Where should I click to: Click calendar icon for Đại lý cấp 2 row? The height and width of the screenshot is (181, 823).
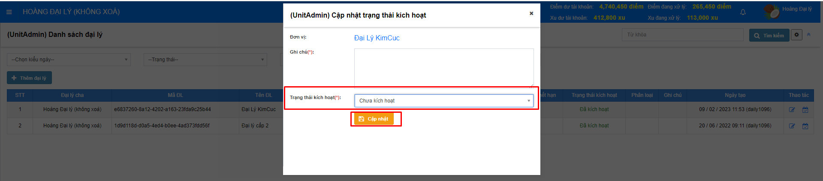point(805,126)
